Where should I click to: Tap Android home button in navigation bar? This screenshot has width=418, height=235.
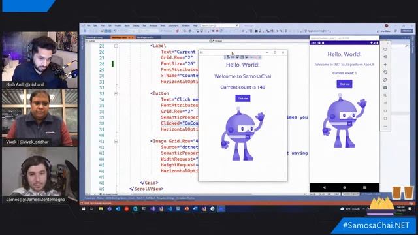pyautogui.click(x=344, y=187)
